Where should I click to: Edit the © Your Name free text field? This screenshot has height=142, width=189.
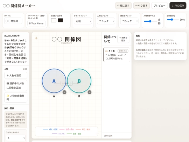click(x=36, y=23)
